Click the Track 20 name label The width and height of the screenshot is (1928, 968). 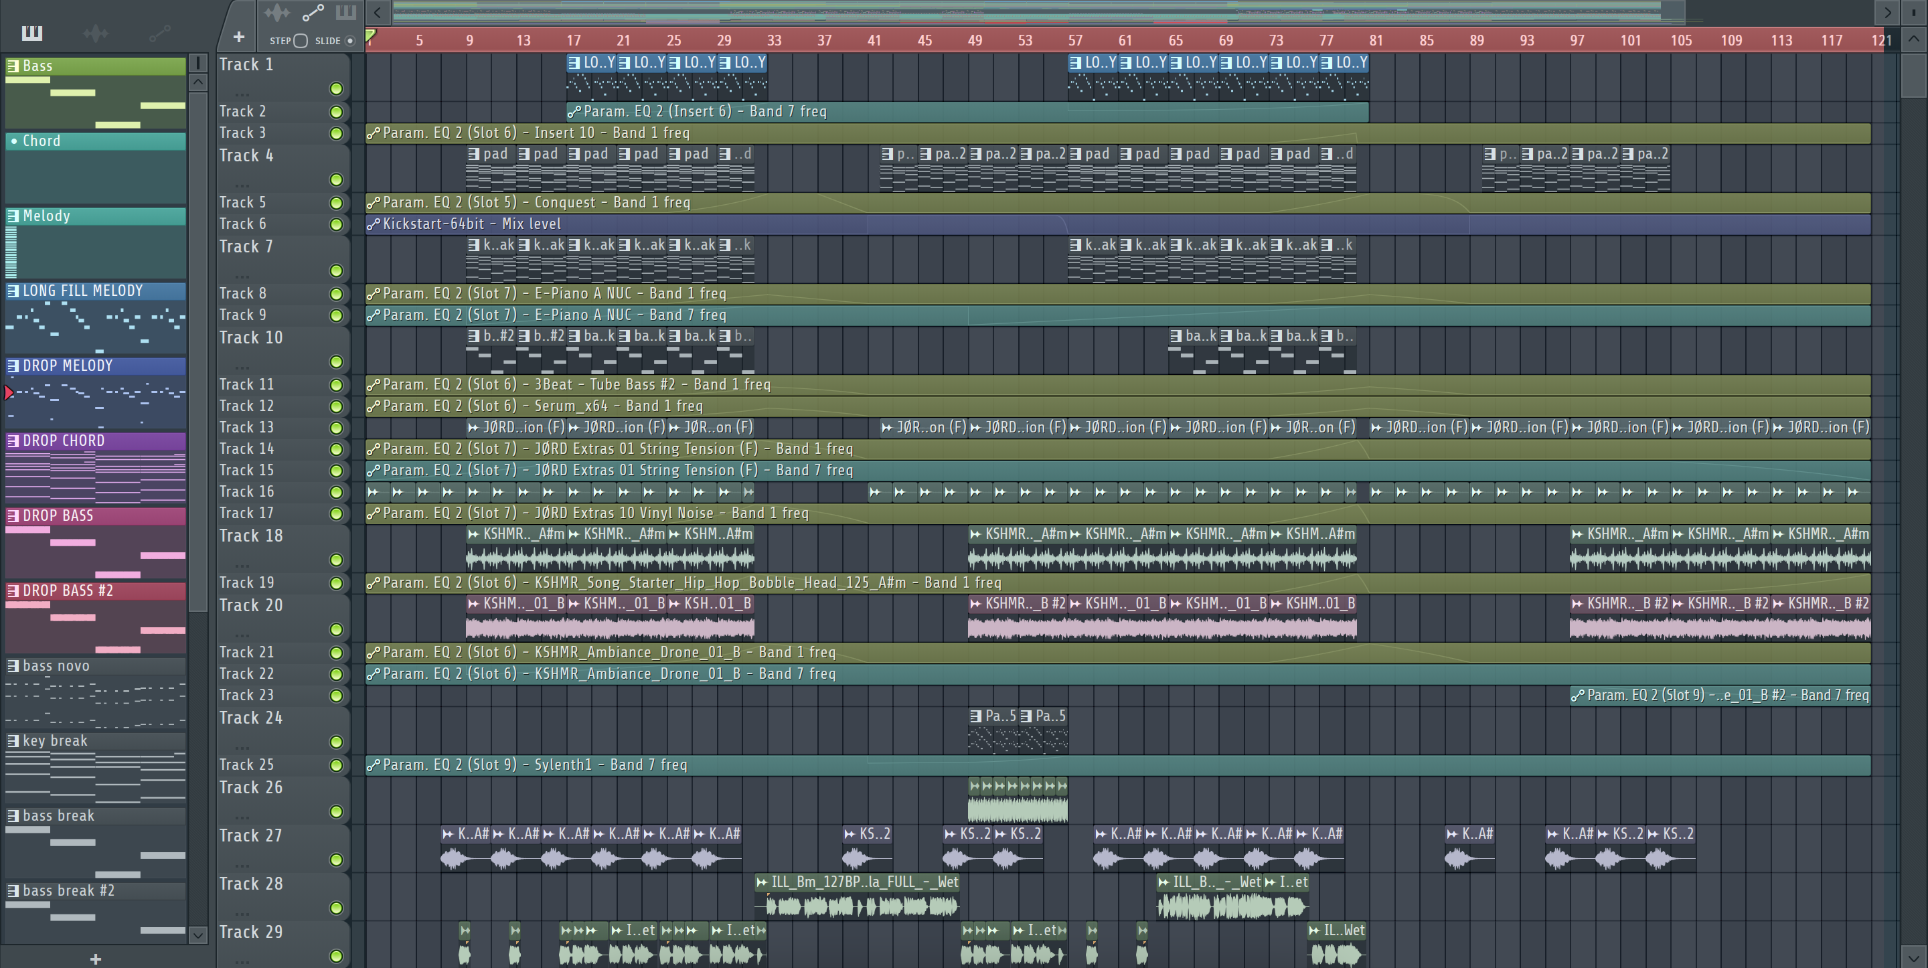[252, 605]
